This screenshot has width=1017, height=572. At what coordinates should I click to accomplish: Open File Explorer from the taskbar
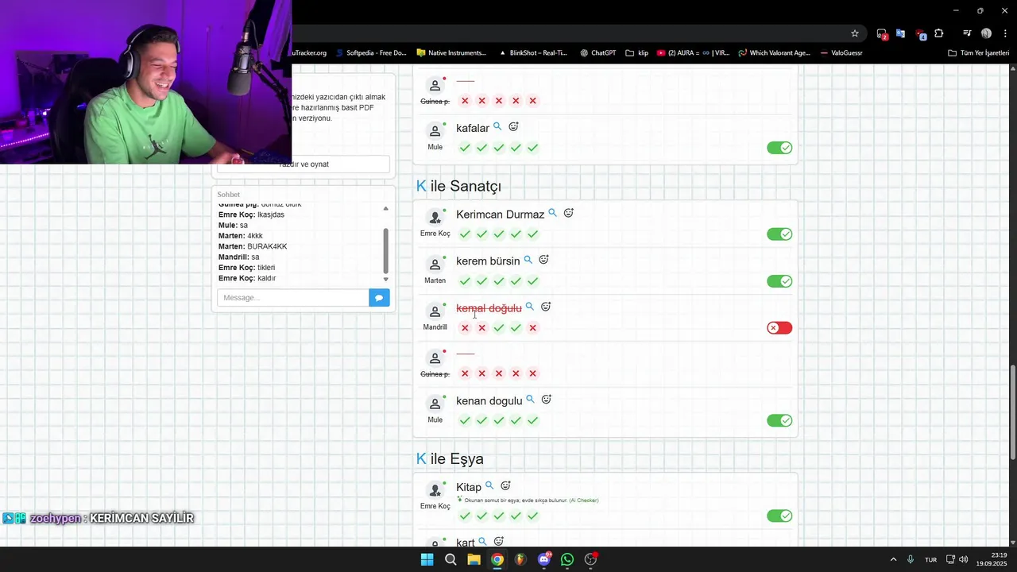(x=474, y=559)
